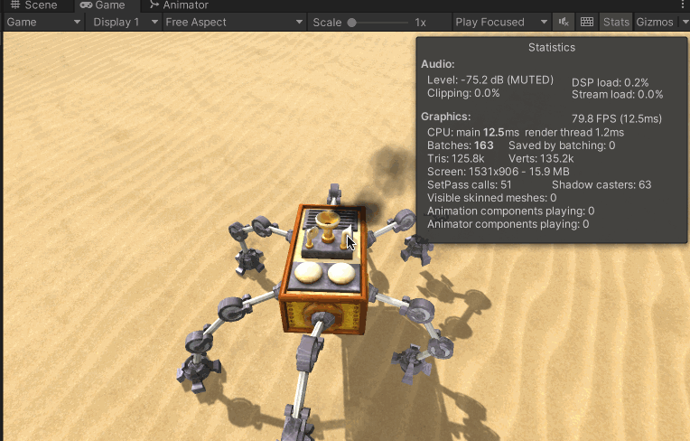The width and height of the screenshot is (690, 441).
Task: Click the Scale slider handle
Action: pyautogui.click(x=351, y=22)
